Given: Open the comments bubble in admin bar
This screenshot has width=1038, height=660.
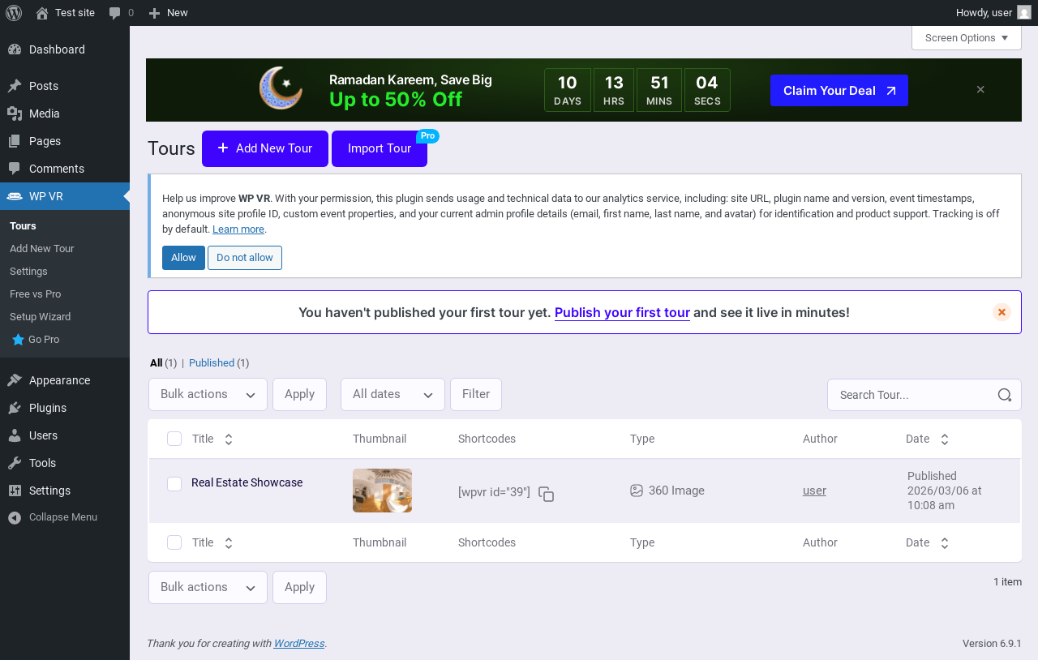Looking at the screenshot, I should pyautogui.click(x=122, y=12).
